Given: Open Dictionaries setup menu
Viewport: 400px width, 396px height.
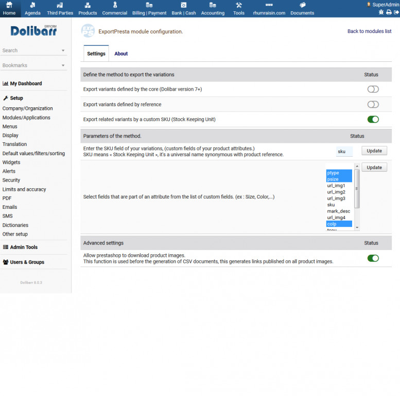Looking at the screenshot, I should coord(15,225).
